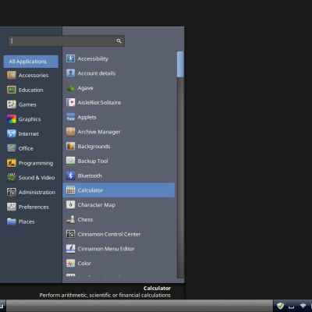Open Archive Manager box icon
This screenshot has height=312, width=312.
click(70, 132)
